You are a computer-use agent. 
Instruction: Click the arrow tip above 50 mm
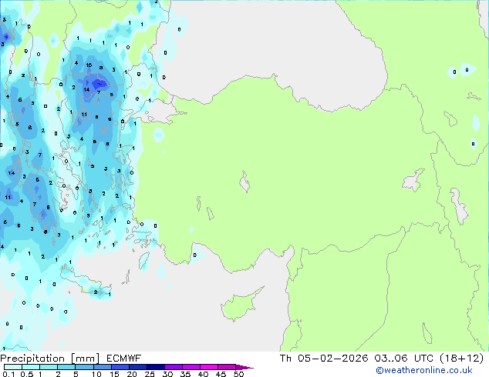click(244, 367)
